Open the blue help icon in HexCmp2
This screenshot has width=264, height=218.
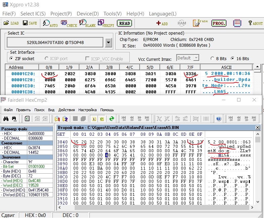(x=219, y=119)
